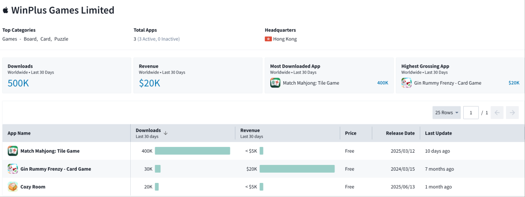Sort table by Release Date header
This screenshot has width=525, height=197.
click(400, 133)
